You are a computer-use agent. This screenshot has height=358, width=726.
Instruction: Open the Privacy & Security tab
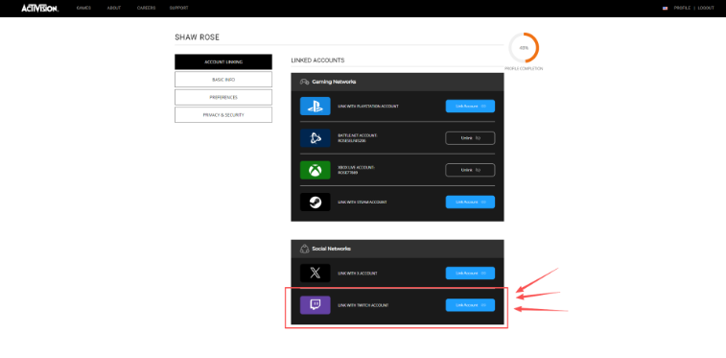[223, 115]
